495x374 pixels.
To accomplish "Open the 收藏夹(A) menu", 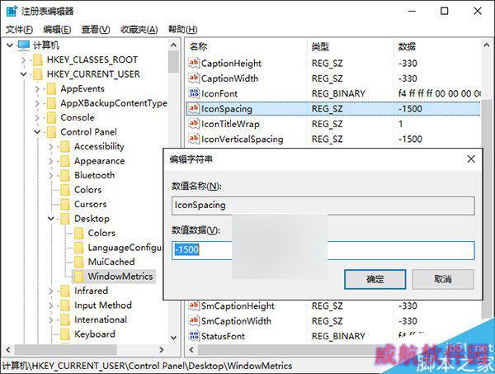I will click(139, 30).
